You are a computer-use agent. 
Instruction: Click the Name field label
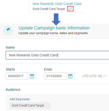pyautogui.click(x=10, y=47)
